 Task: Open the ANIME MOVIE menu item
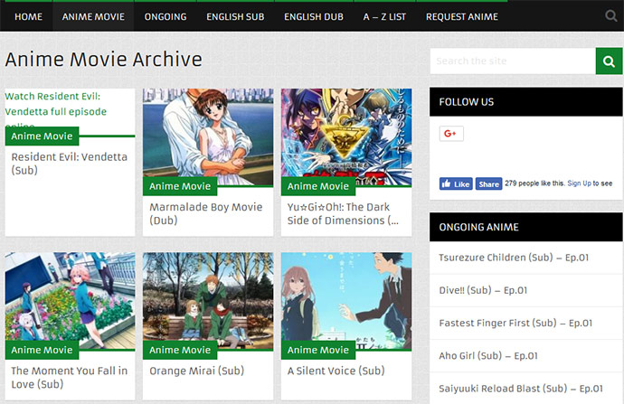tap(93, 16)
